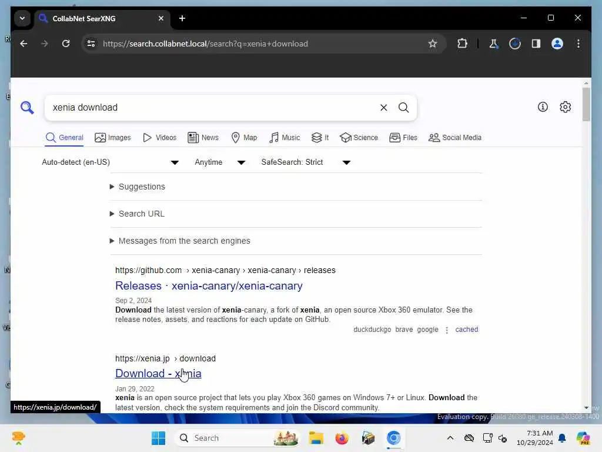Click the Sep 2, 2024 date text
The height and width of the screenshot is (452, 602).
point(133,301)
